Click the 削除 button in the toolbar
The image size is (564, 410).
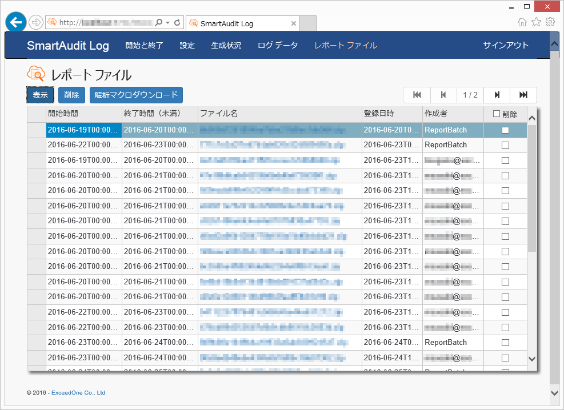(71, 95)
